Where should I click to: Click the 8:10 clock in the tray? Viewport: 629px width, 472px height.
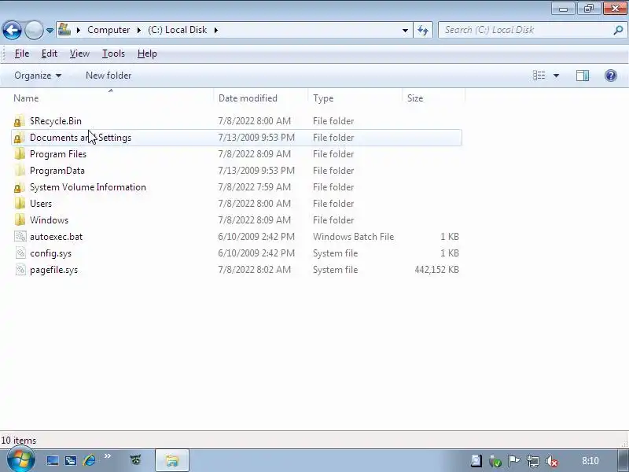(590, 461)
